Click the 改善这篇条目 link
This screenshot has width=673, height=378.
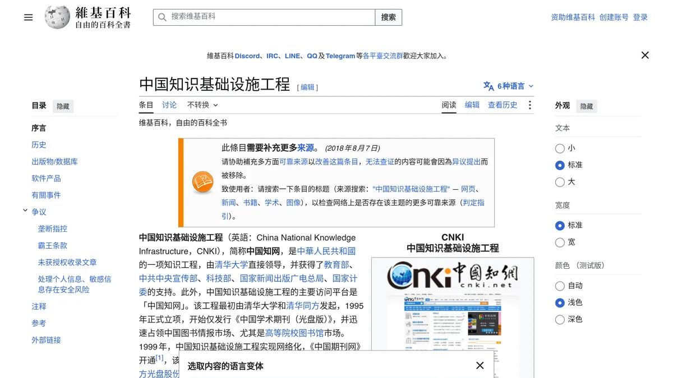pyautogui.click(x=336, y=161)
